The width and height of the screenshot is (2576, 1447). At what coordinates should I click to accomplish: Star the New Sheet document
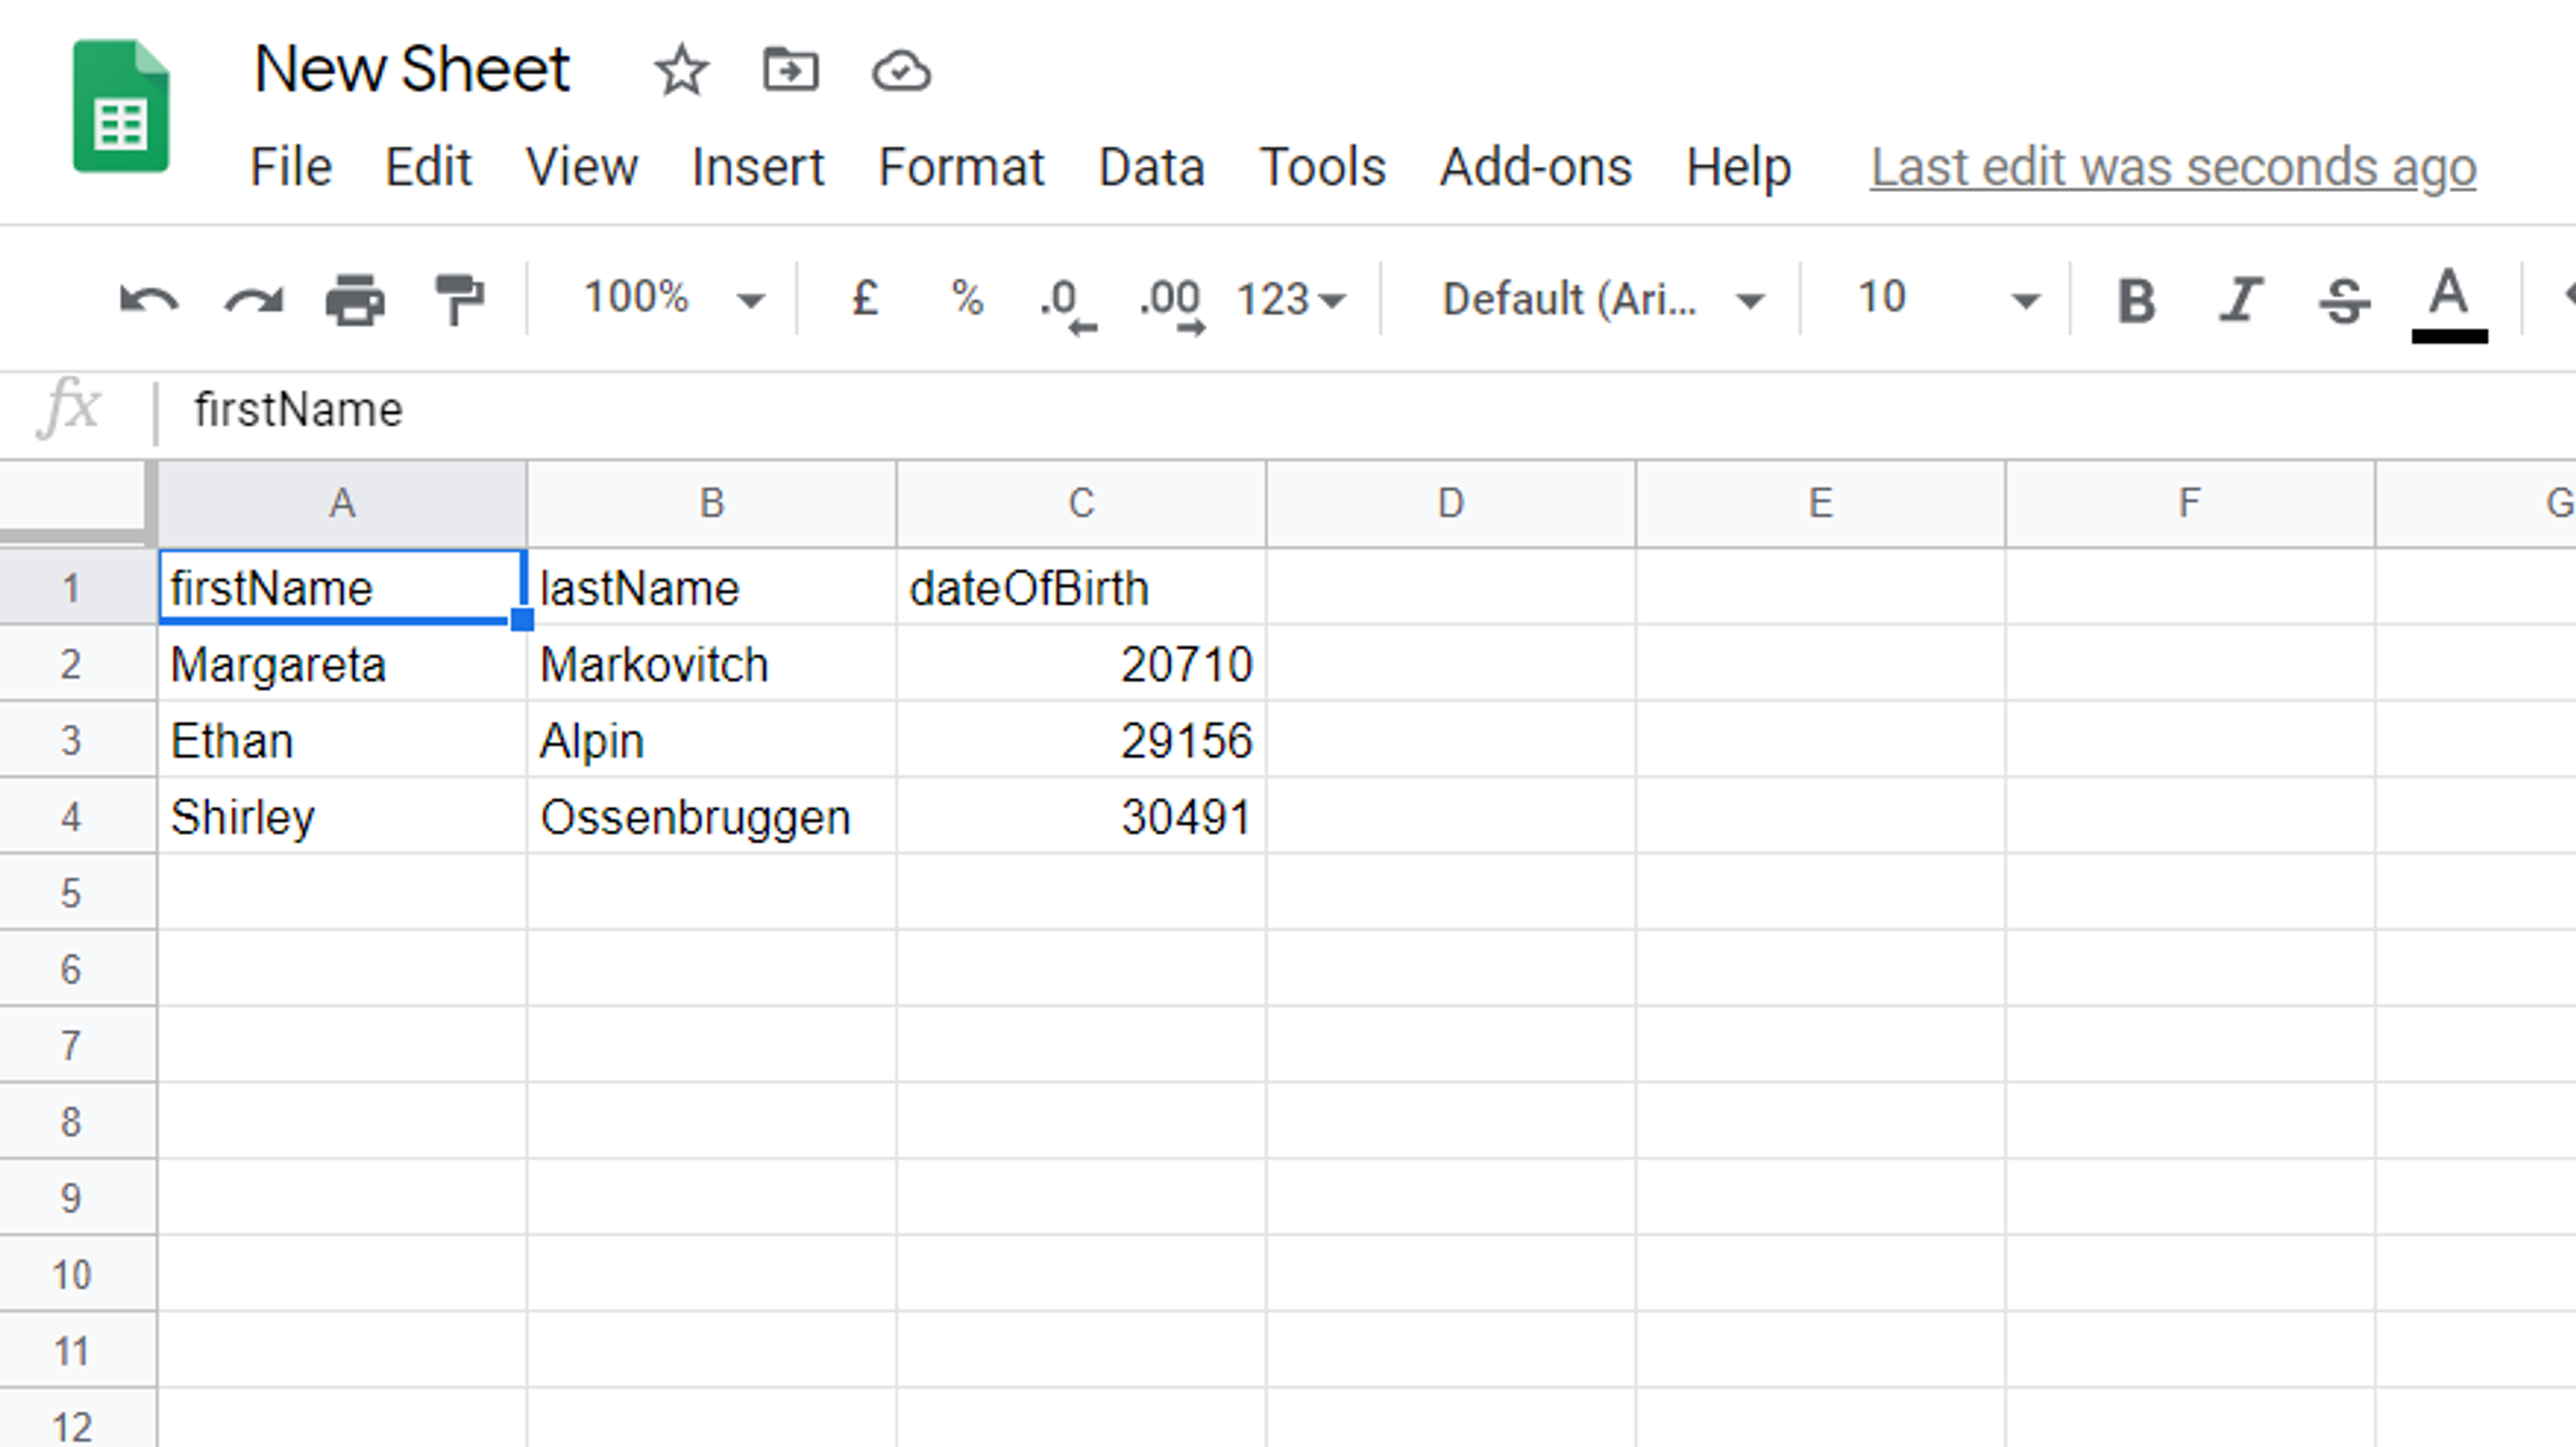click(681, 71)
